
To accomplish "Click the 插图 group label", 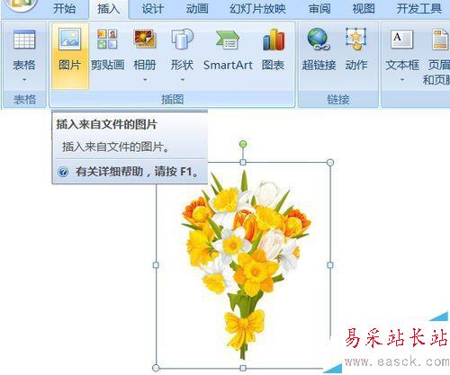I will [172, 100].
